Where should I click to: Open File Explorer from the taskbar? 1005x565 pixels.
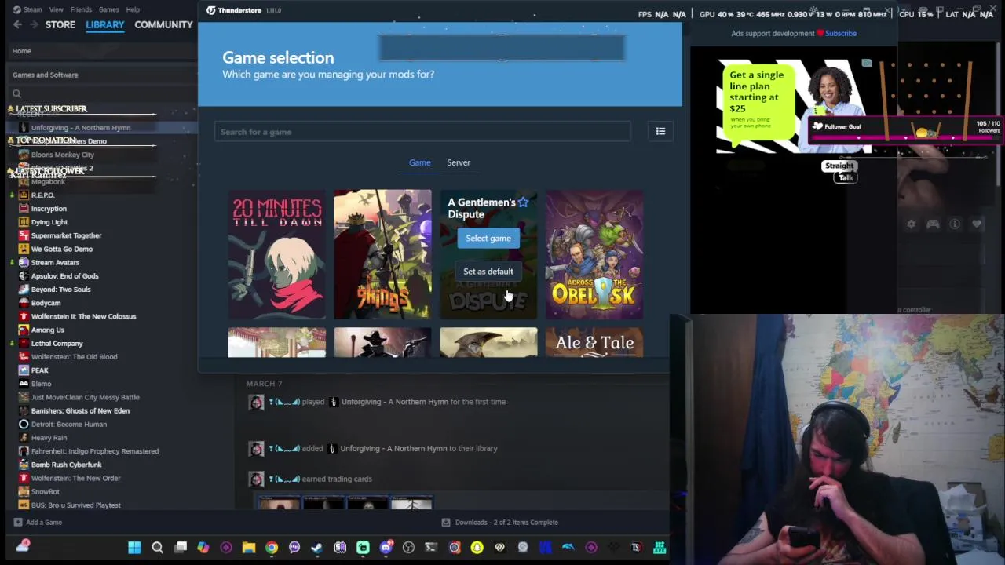[249, 547]
